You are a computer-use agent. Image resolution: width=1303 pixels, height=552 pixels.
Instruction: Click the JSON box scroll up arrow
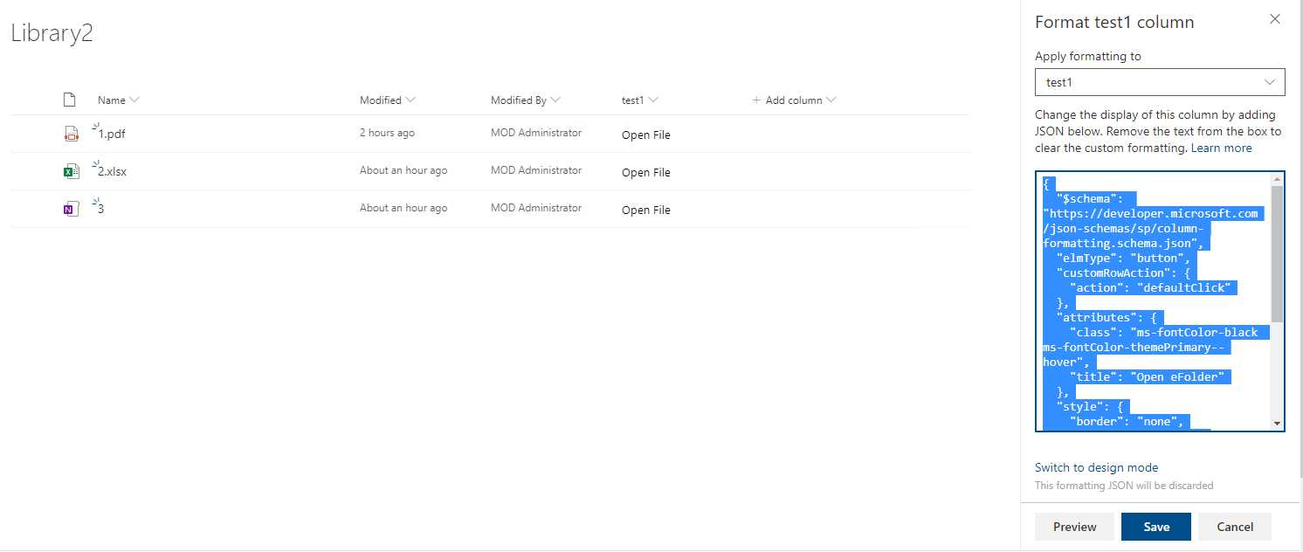point(1278,179)
